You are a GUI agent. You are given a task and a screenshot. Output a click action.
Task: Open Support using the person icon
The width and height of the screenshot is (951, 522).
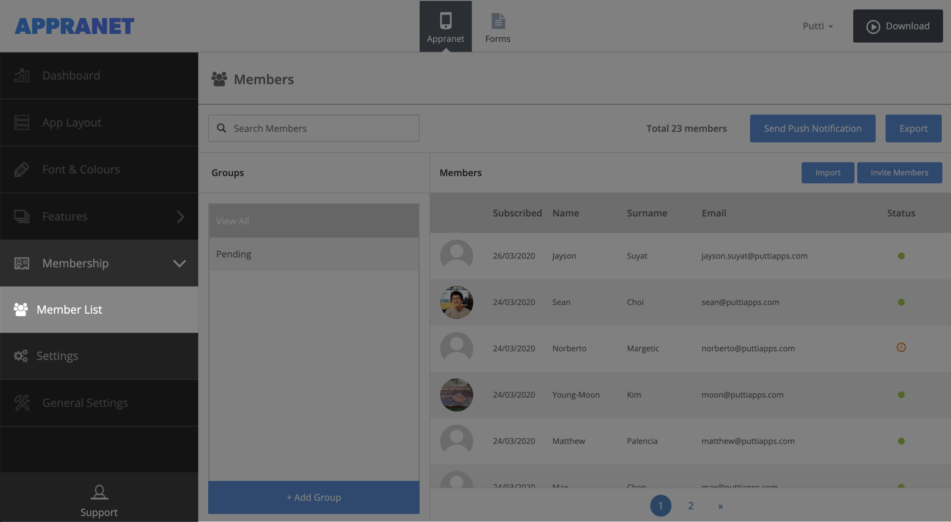[x=99, y=492]
